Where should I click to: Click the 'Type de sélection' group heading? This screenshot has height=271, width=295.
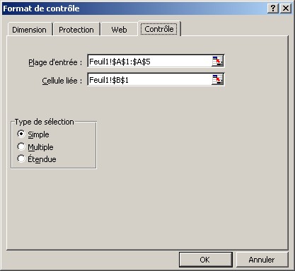click(x=45, y=122)
